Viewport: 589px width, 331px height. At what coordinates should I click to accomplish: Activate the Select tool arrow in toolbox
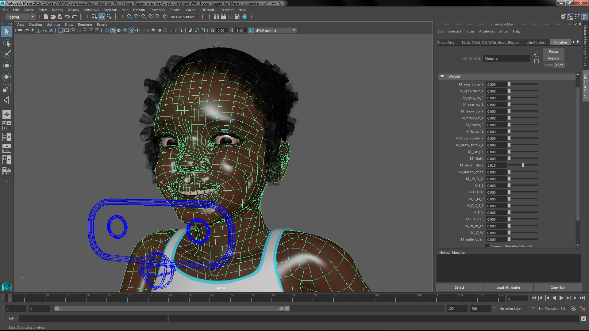click(7, 32)
